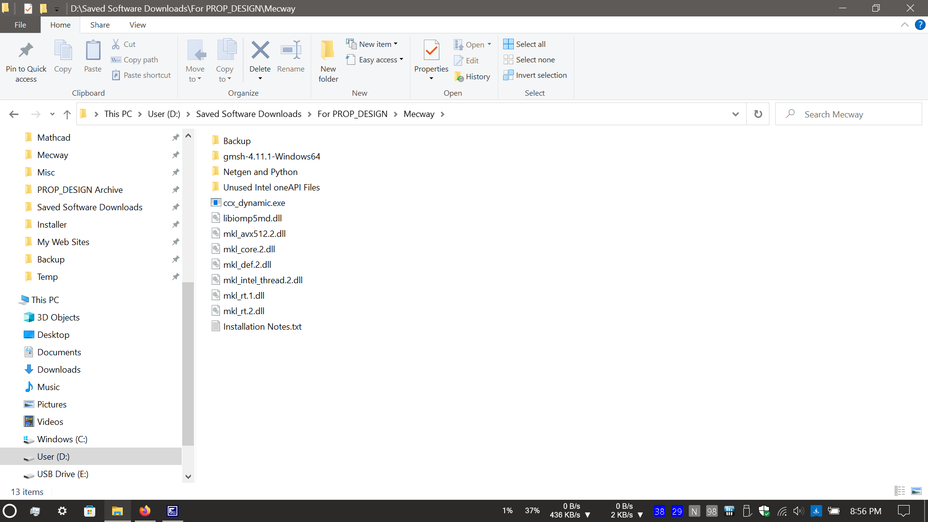This screenshot has height=522, width=928.
Task: Click 'Saved Software Downloads' in address bar
Action: click(x=248, y=114)
